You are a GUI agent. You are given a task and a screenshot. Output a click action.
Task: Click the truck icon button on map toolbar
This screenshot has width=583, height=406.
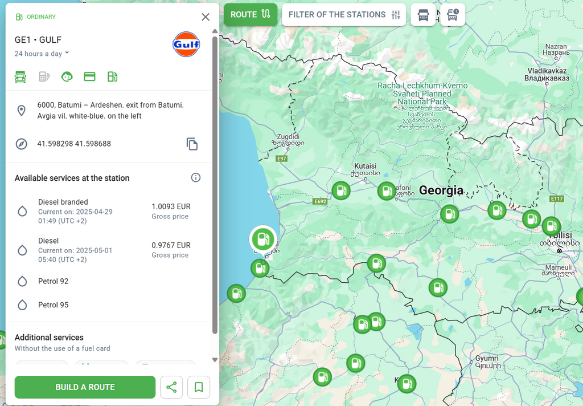click(x=423, y=15)
